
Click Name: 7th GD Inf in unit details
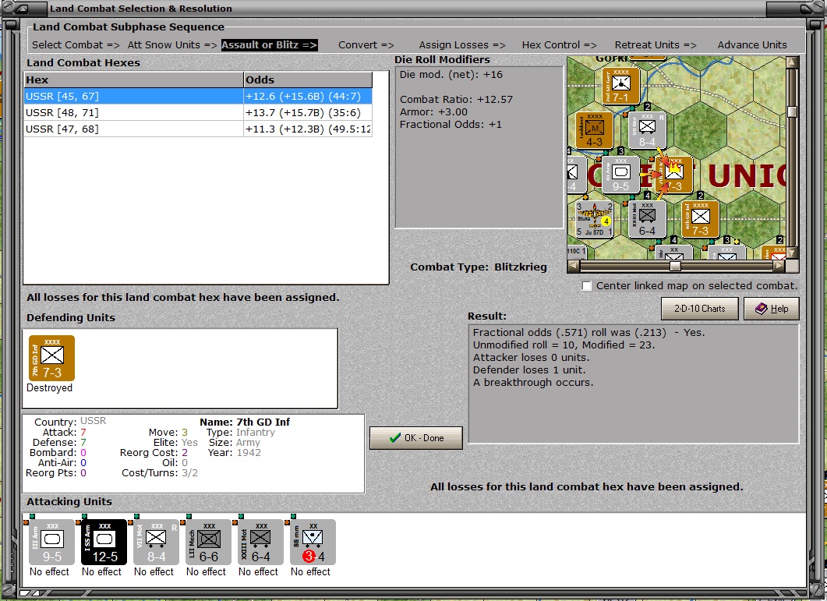click(245, 422)
